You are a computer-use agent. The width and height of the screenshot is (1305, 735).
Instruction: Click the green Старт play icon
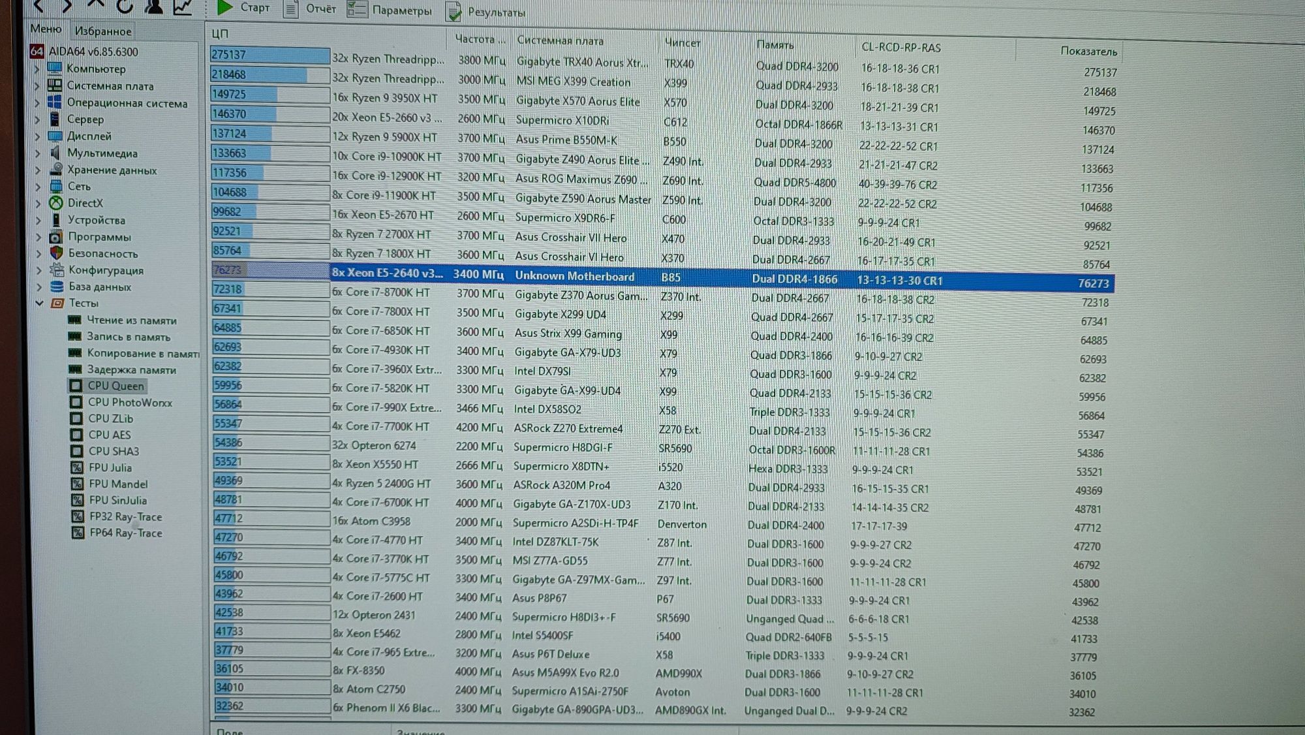coord(225,7)
